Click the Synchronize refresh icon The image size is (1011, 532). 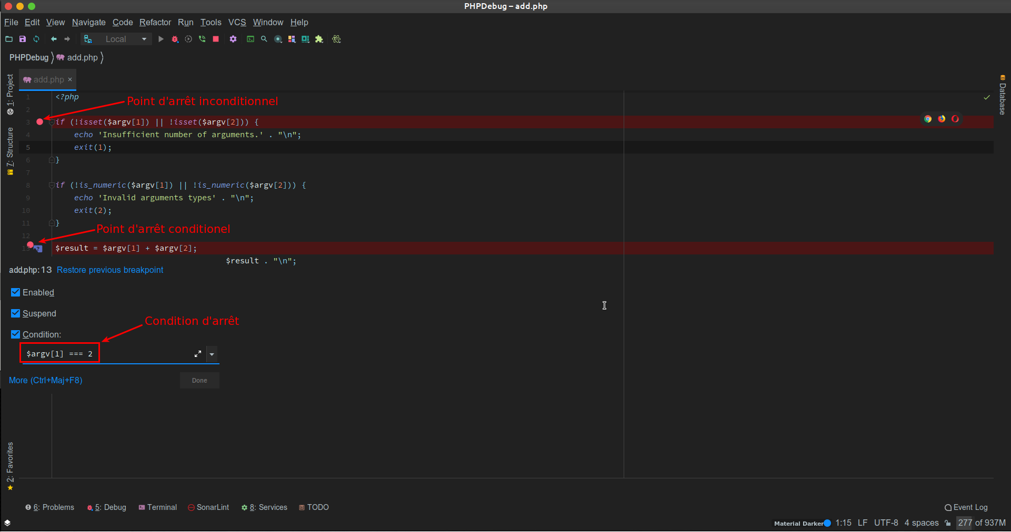tap(36, 39)
